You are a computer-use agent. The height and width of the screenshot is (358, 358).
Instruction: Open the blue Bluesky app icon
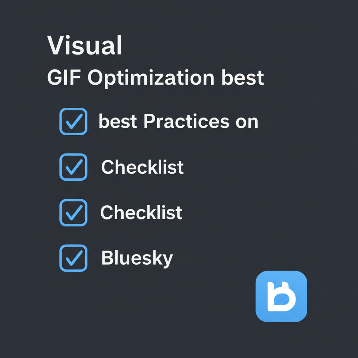281,296
